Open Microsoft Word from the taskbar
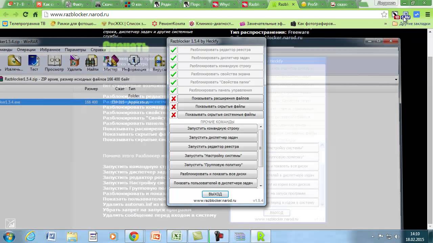 tap(51, 237)
